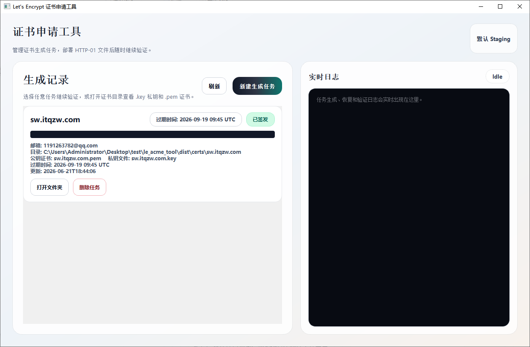Image resolution: width=530 pixels, height=347 pixels.
Task: Select the 已签发 issued status badge
Action: (x=260, y=119)
